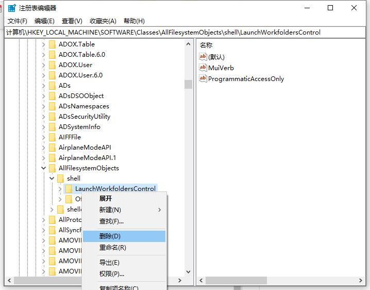
Task: Click the MuiVerb string value icon
Action: 203,68
